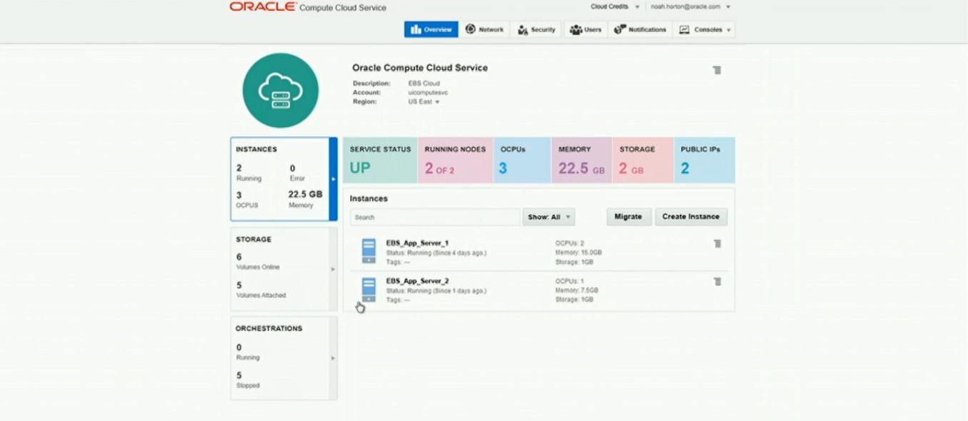Click the Notifications icon in the navigation
The image size is (968, 421).
619,29
